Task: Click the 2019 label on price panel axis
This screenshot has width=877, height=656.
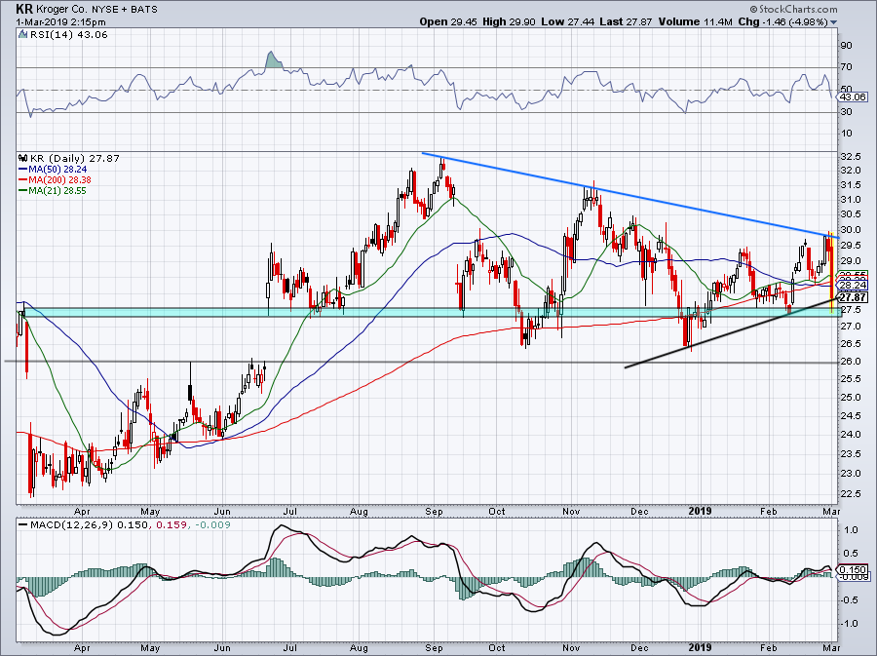Action: 700,511
